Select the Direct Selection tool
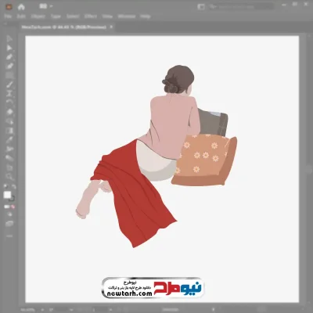The width and height of the screenshot is (313, 313). tap(9, 48)
